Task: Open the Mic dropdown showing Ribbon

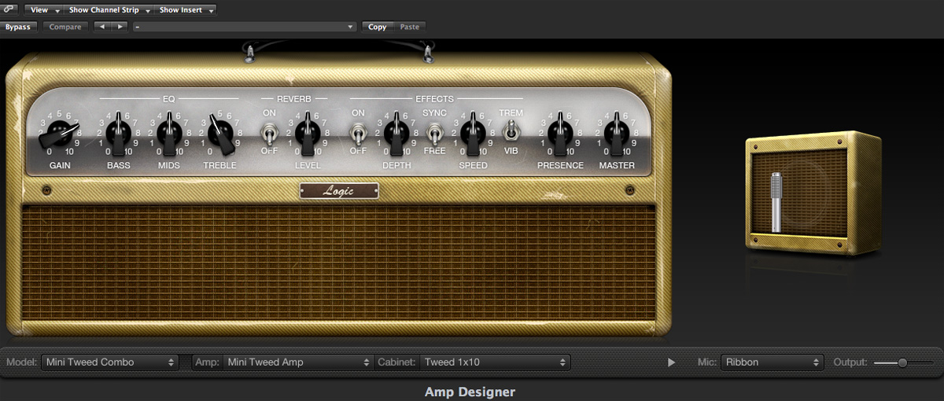Action: click(772, 362)
